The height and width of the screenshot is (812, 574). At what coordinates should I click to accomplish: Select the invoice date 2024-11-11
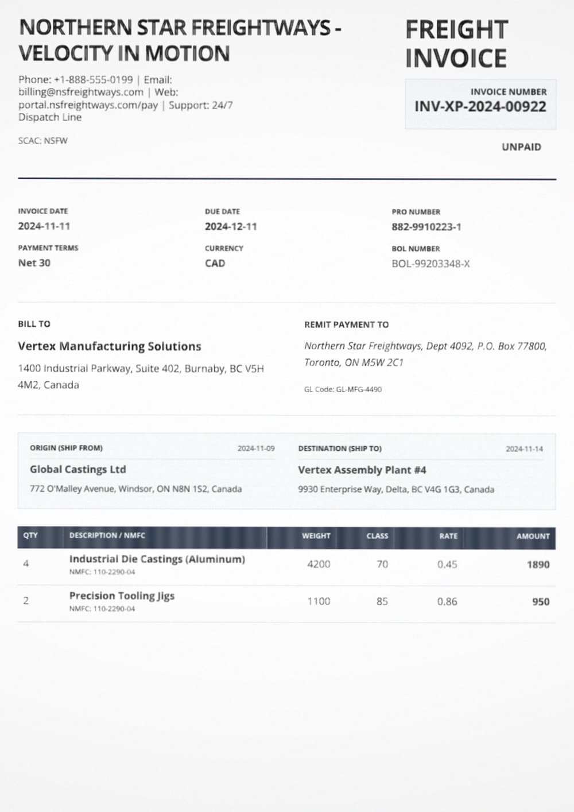[x=44, y=226]
